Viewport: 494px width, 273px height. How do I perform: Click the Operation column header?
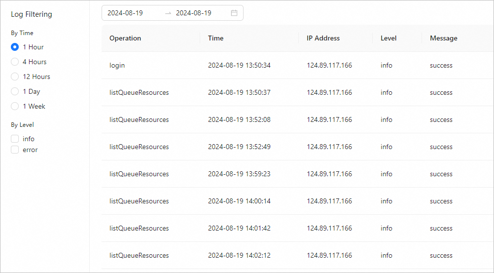point(125,38)
